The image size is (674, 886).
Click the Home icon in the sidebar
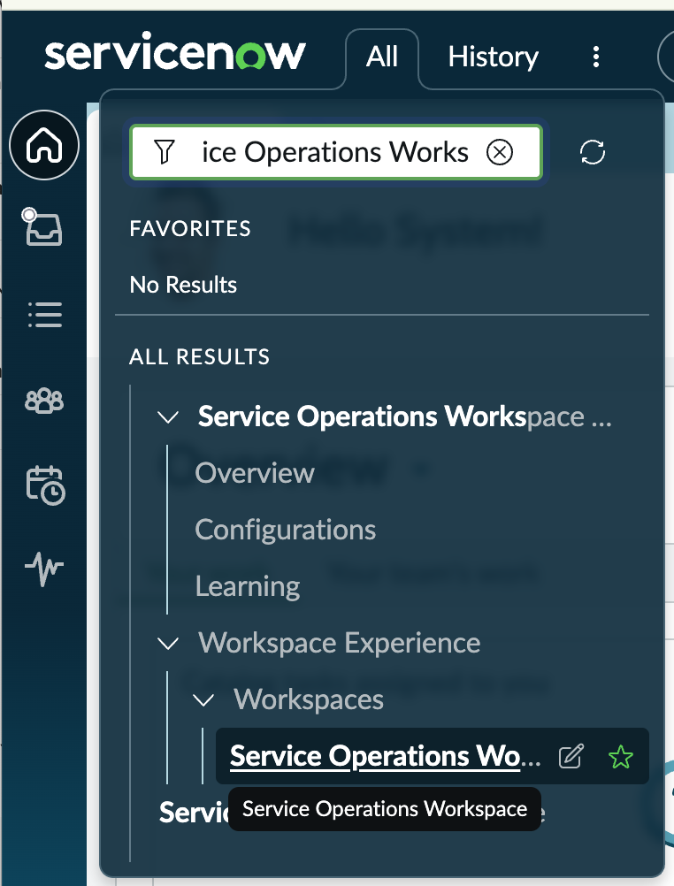[44, 145]
